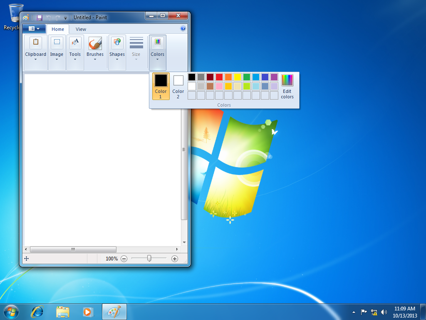Pick the dark red palette swatch
This screenshot has height=320, width=426.
pyautogui.click(x=210, y=77)
